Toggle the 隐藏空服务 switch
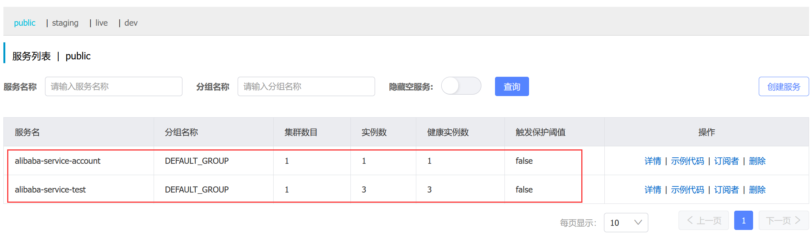Viewport: 811px width, 236px height. click(x=461, y=86)
